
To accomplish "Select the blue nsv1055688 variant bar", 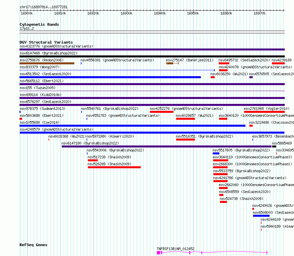I will 132,126.
